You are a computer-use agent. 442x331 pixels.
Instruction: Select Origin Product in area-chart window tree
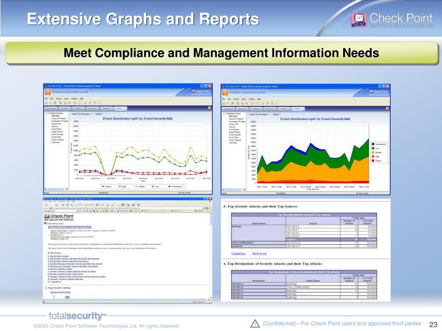[x=234, y=132]
